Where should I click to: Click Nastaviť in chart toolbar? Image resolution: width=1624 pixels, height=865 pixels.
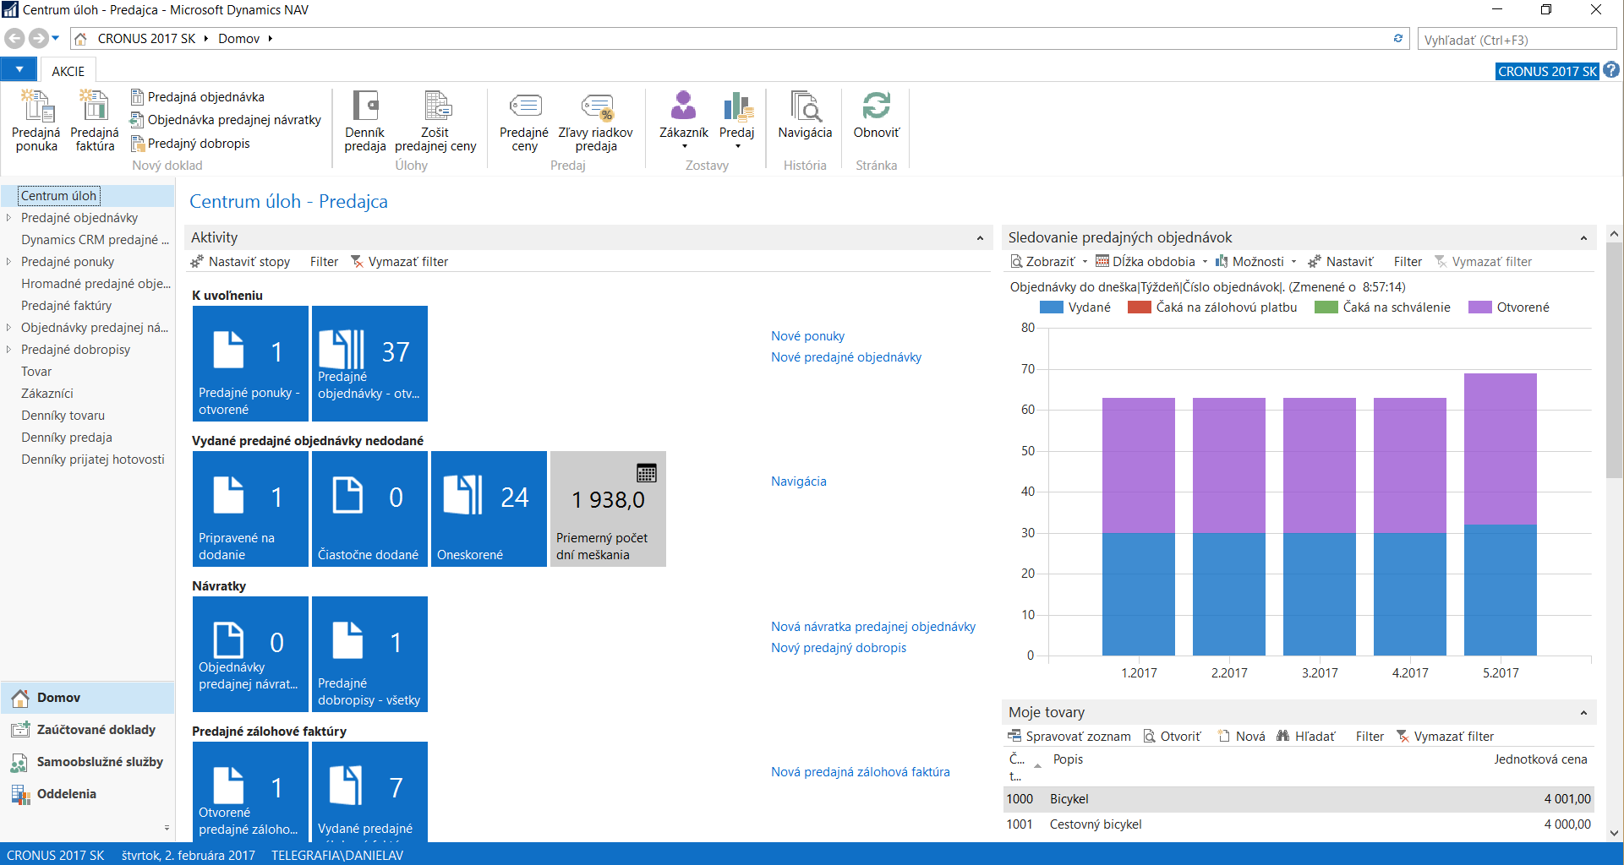pyautogui.click(x=1341, y=262)
